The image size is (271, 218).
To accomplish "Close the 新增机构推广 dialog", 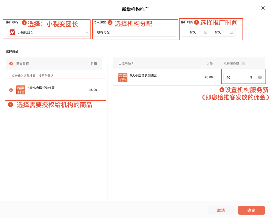I will tap(263, 8).
